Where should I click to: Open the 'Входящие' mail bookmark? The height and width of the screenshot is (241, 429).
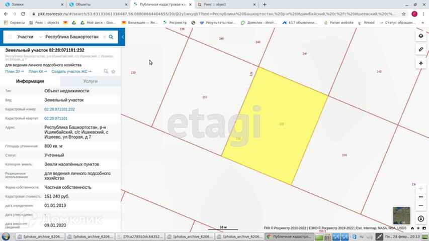tap(140, 23)
